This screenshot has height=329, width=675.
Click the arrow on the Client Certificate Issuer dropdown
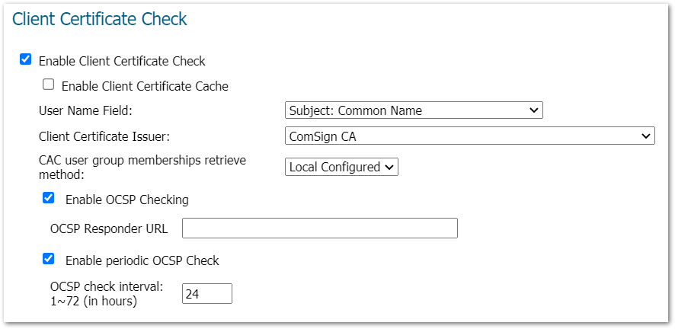(x=646, y=136)
